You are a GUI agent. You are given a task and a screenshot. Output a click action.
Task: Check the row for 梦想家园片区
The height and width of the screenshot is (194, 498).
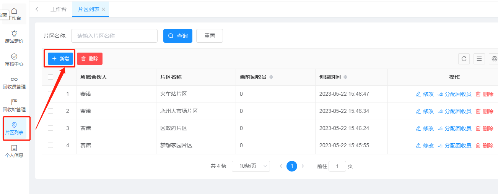point(50,145)
